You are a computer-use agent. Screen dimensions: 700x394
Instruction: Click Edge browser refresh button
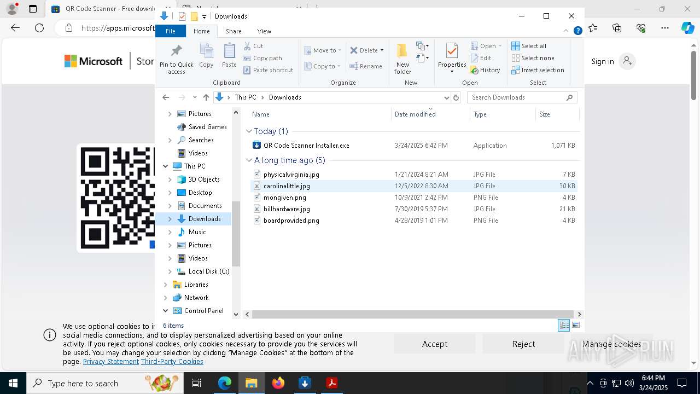(x=39, y=28)
